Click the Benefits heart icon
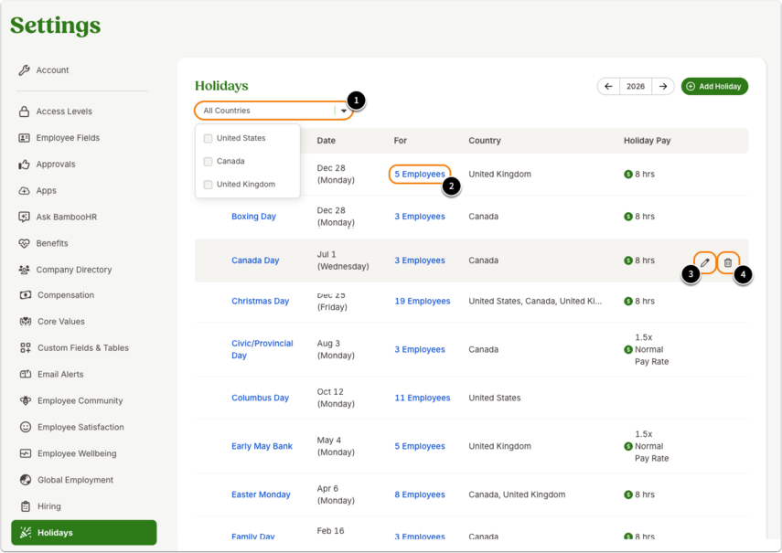The width and height of the screenshot is (782, 553). tap(24, 243)
